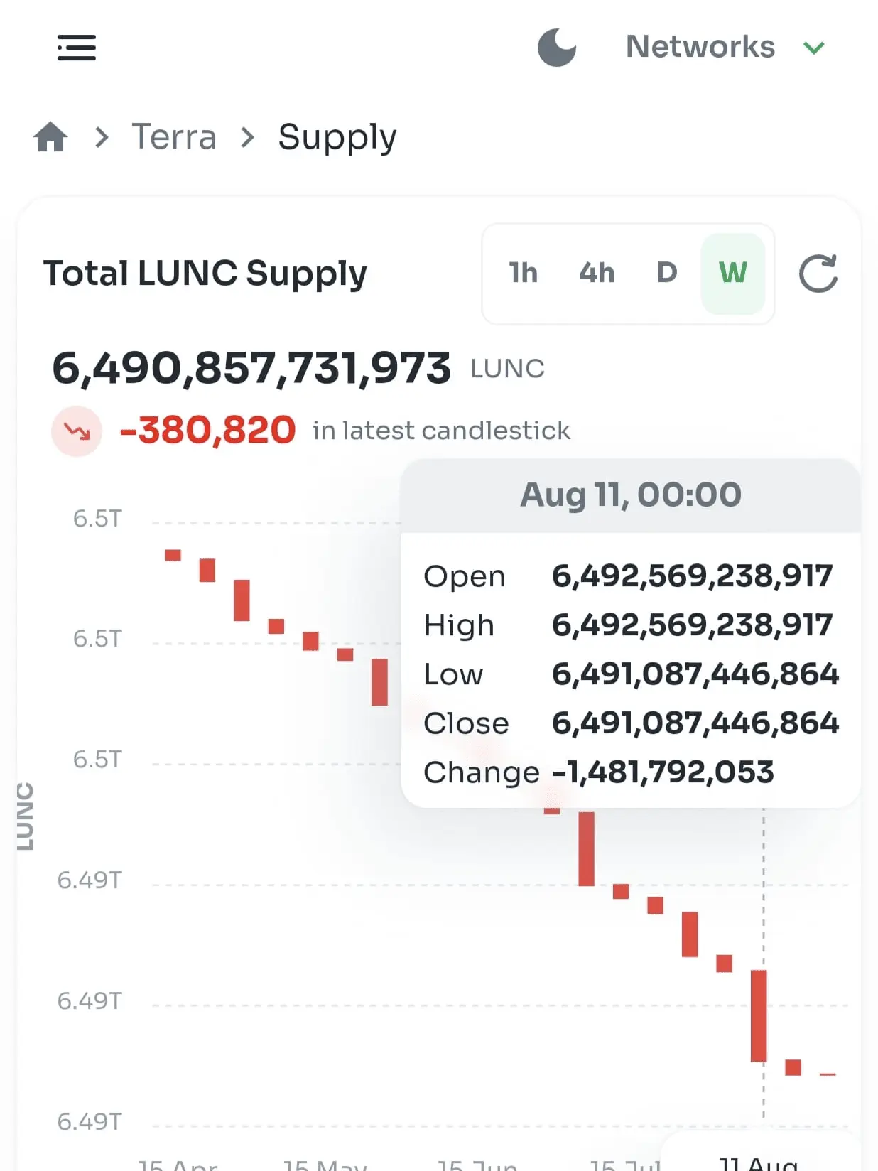Open the Terra breadcrumb link

174,136
